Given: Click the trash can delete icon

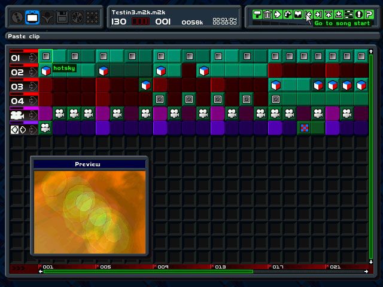Looking at the screenshot, I should (268, 14).
